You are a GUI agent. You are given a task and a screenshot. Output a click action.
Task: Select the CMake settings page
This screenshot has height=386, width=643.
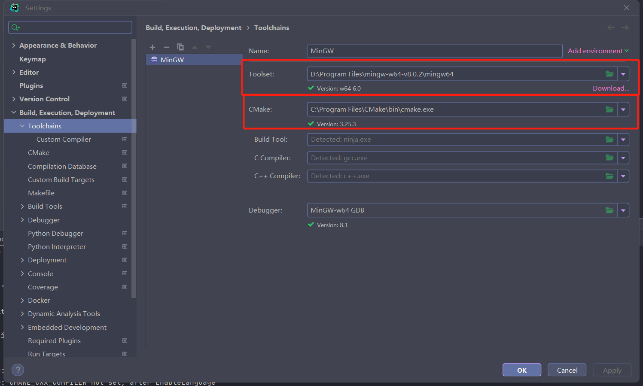tap(39, 152)
